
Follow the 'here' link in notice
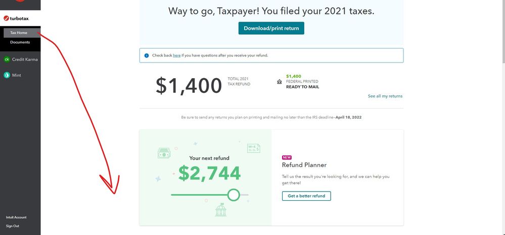coord(176,55)
